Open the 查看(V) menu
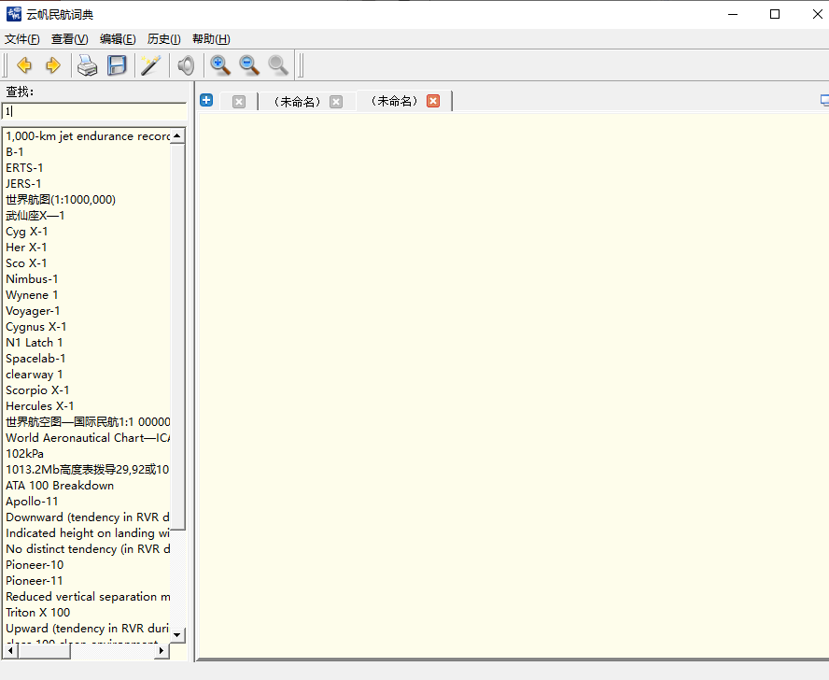 coord(69,39)
